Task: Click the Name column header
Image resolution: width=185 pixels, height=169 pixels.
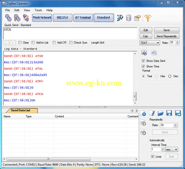Action: tap(13, 117)
